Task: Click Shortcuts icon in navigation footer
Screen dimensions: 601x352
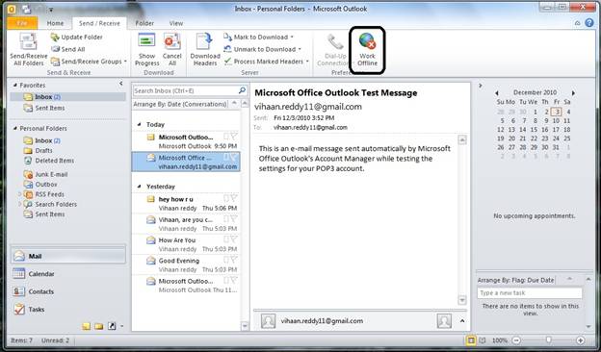Action: click(x=112, y=326)
